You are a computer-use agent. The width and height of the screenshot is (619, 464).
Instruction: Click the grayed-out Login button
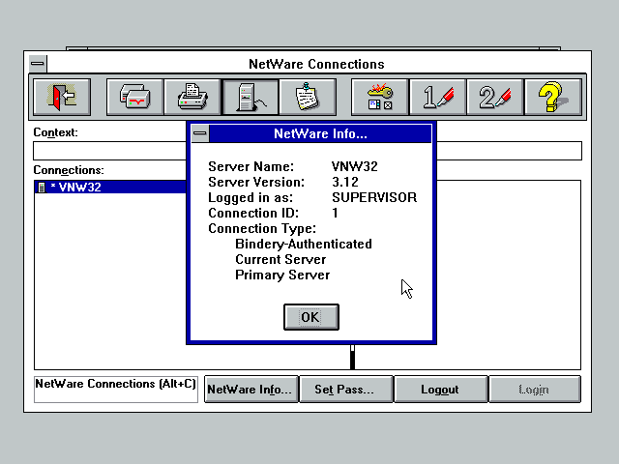point(535,390)
